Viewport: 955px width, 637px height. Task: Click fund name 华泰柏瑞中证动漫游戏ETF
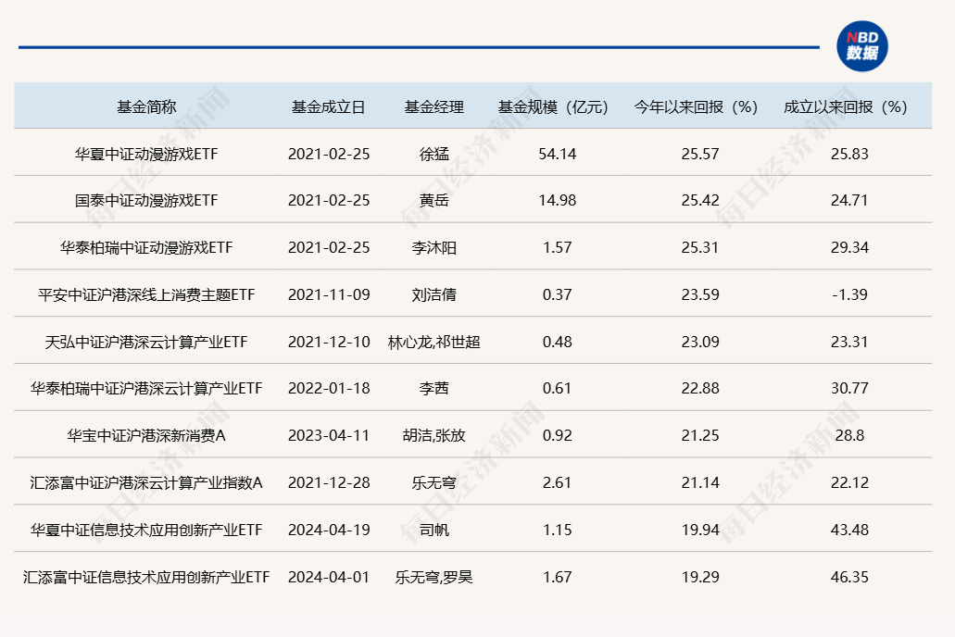[146, 248]
